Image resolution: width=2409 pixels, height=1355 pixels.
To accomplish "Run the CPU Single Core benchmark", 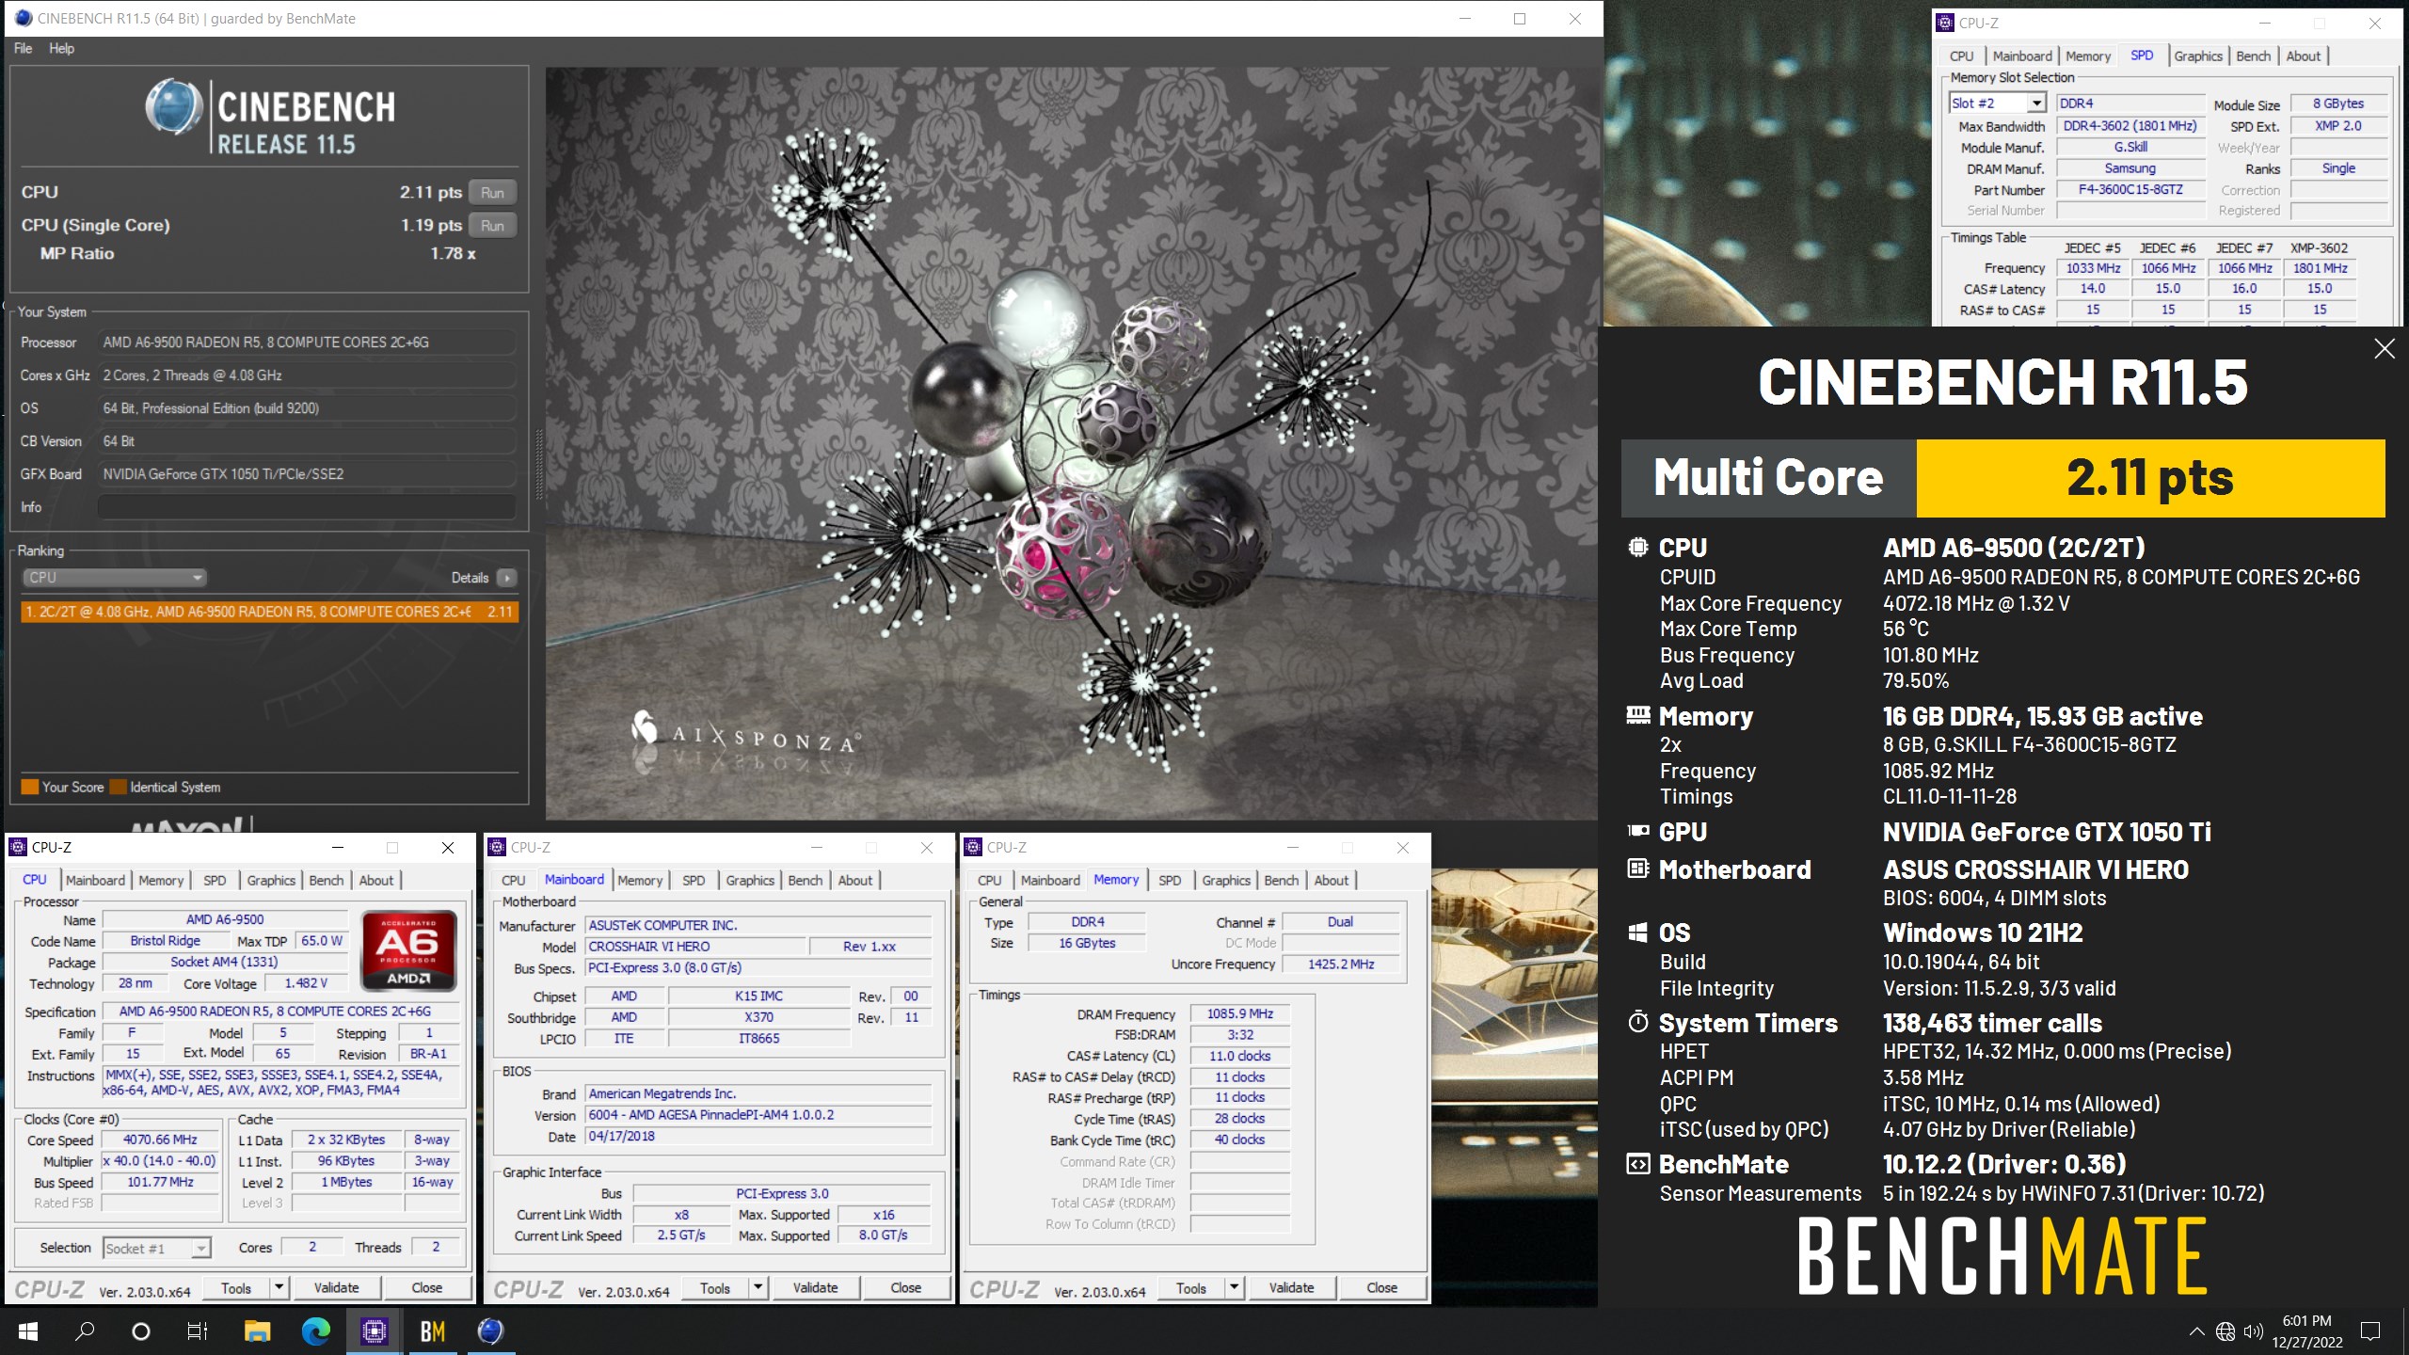I will pos(492,225).
